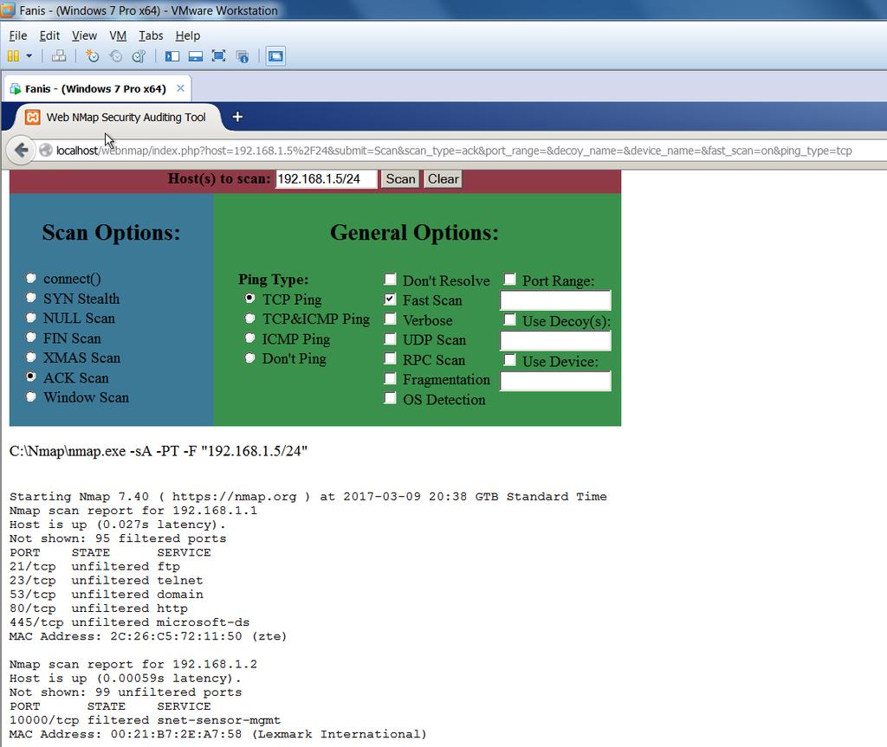Open the power options dropdown arrow
Screen dimensions: 887x747
click(x=29, y=56)
